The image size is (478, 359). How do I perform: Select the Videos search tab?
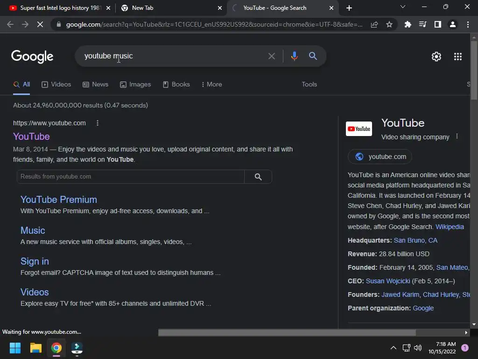(x=56, y=84)
